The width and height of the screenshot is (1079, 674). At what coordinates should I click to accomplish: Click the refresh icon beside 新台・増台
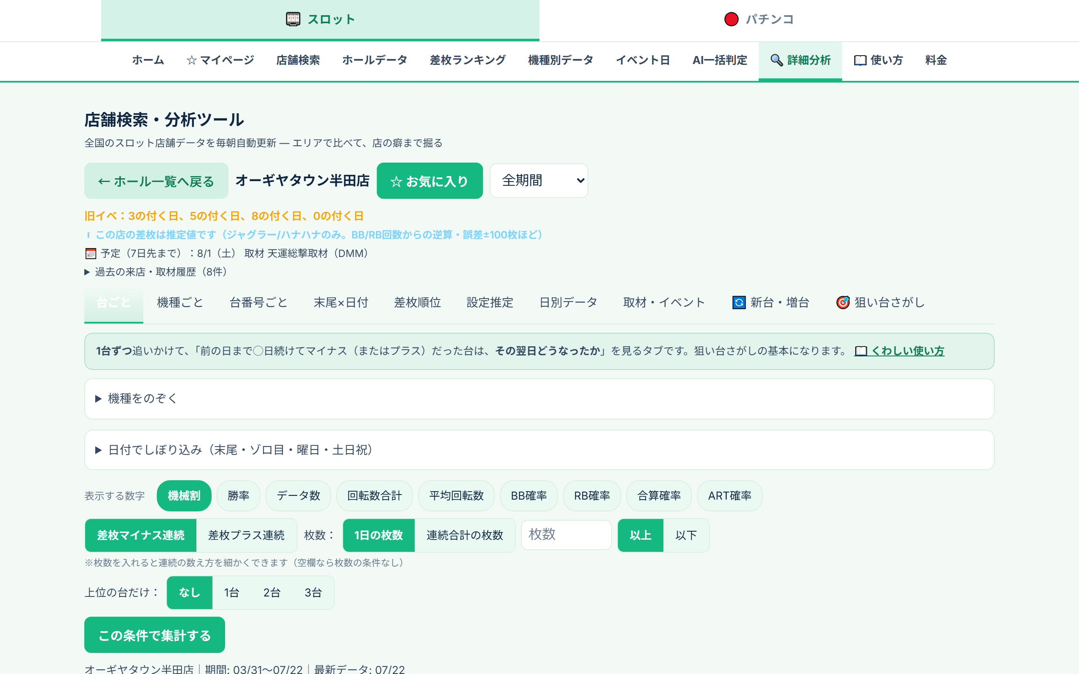point(739,303)
